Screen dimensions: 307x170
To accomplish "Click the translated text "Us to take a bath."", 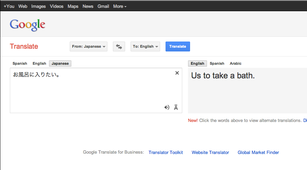I will pos(223,76).
